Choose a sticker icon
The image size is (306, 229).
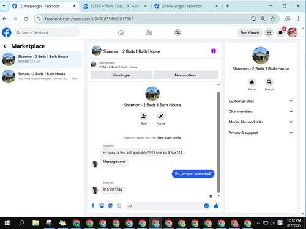[x=110, y=206]
